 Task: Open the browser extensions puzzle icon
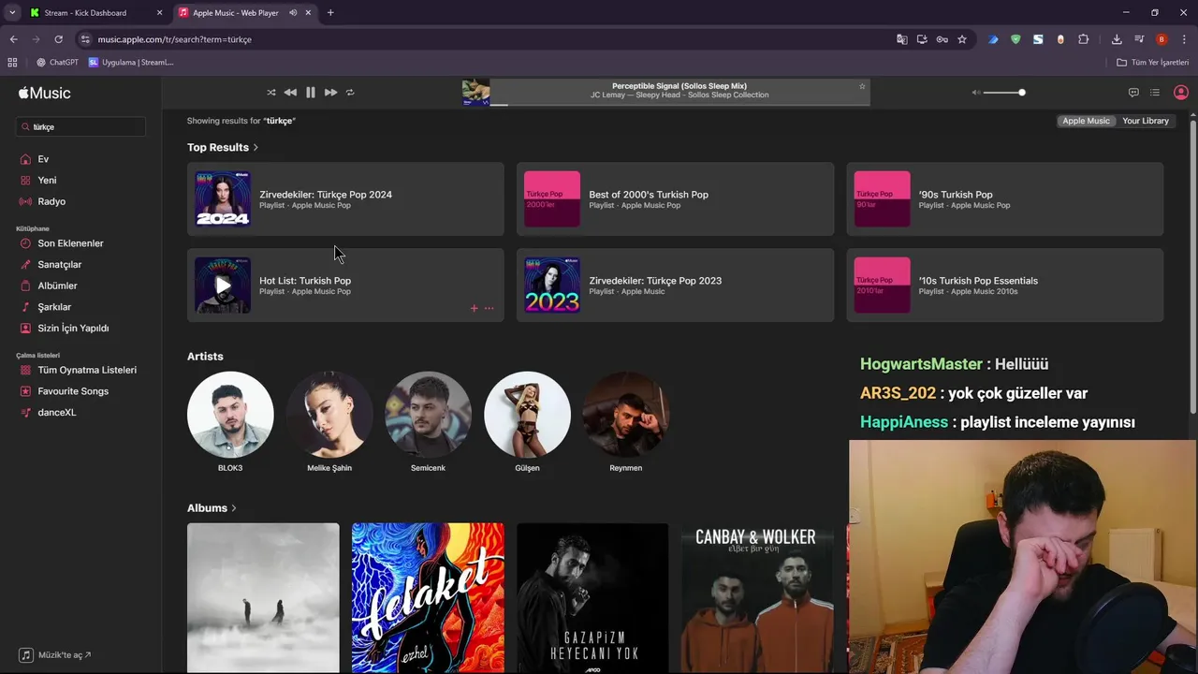point(1084,39)
